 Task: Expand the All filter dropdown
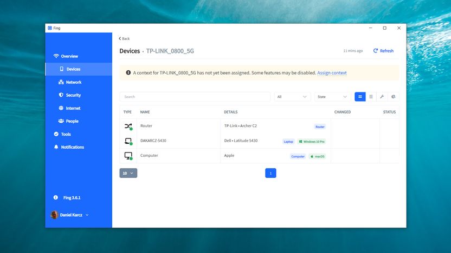tap(292, 97)
